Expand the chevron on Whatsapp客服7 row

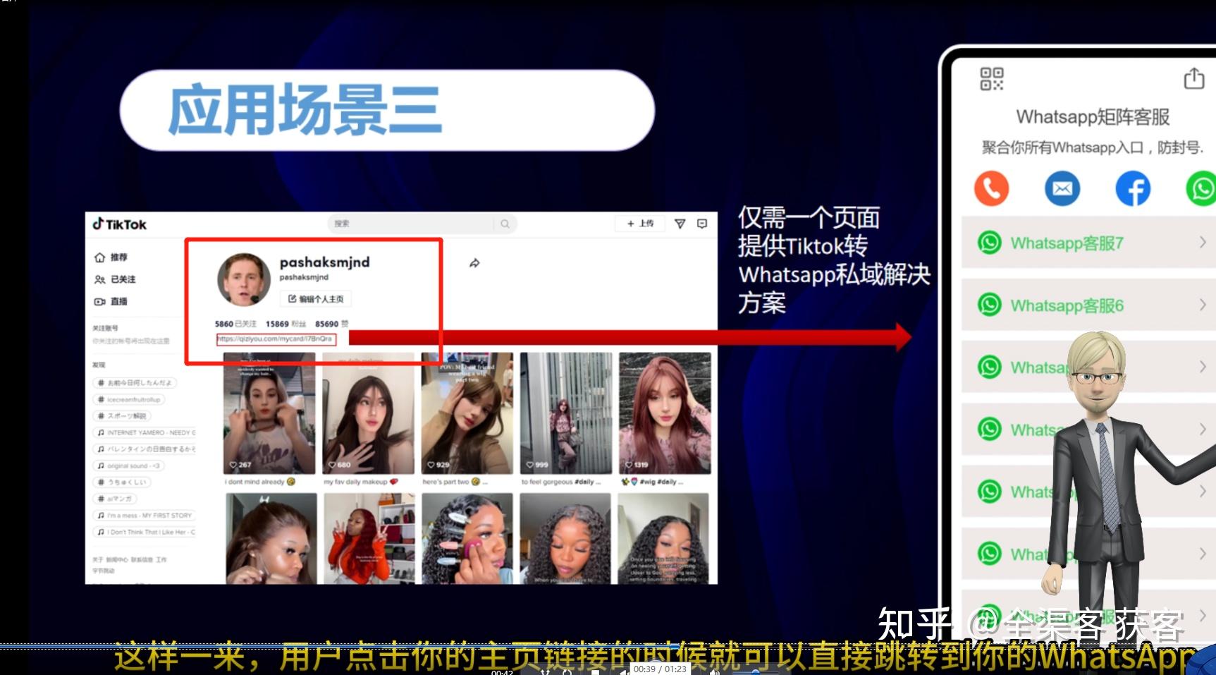point(1203,243)
